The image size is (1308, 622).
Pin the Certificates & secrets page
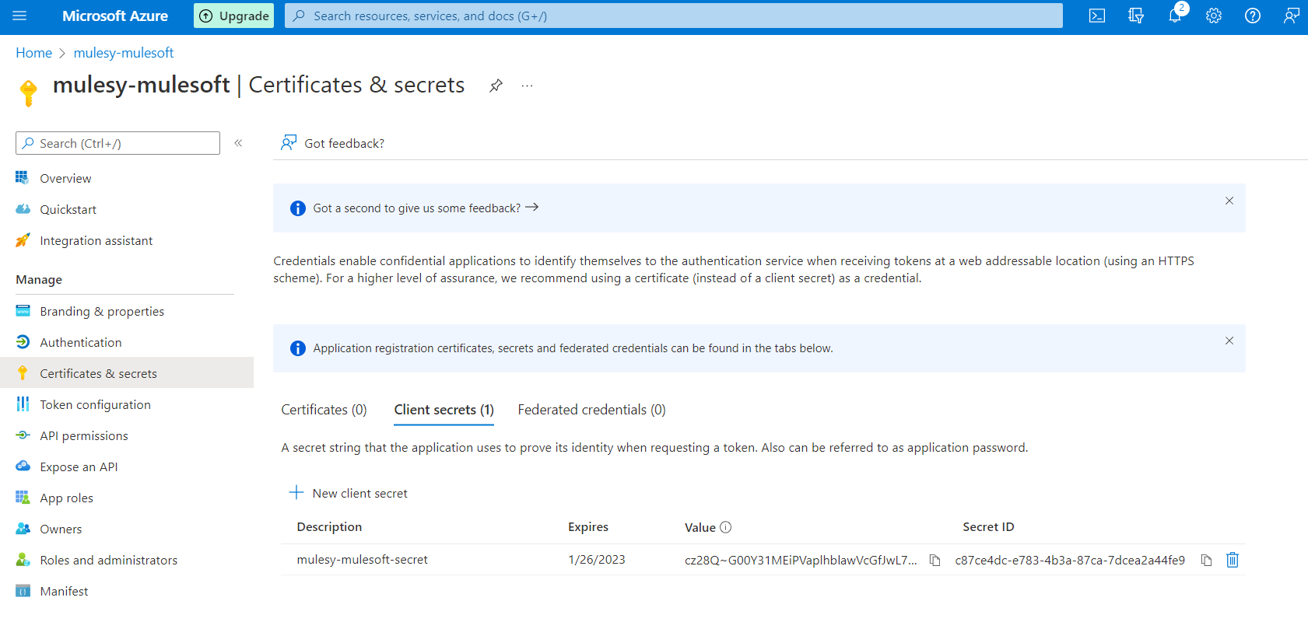click(496, 86)
